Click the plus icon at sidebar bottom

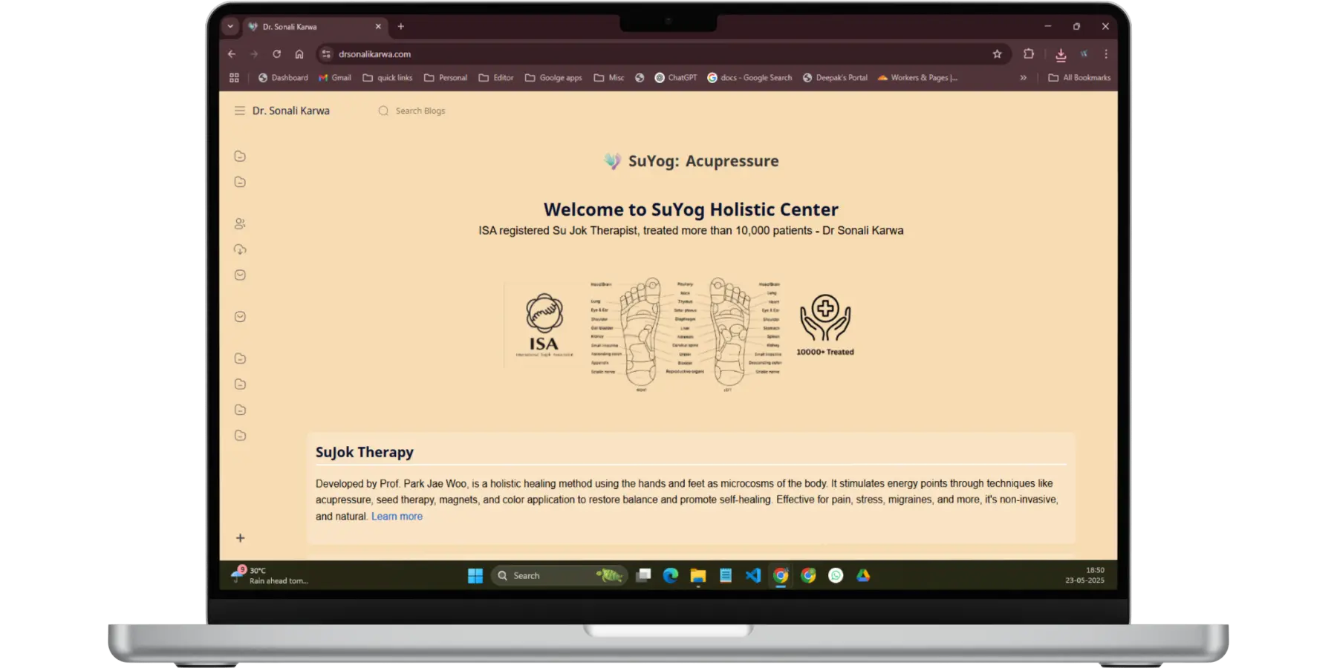click(240, 538)
